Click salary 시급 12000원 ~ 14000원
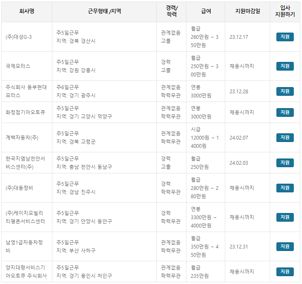The width and height of the screenshot is (302, 284). 205,137
